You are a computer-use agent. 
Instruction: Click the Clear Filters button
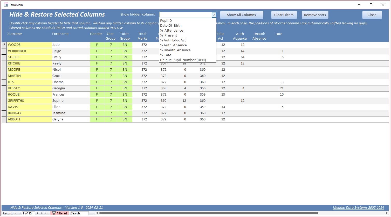click(284, 15)
